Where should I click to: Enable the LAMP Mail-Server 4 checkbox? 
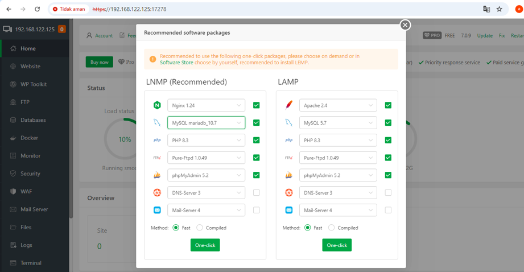point(388,210)
